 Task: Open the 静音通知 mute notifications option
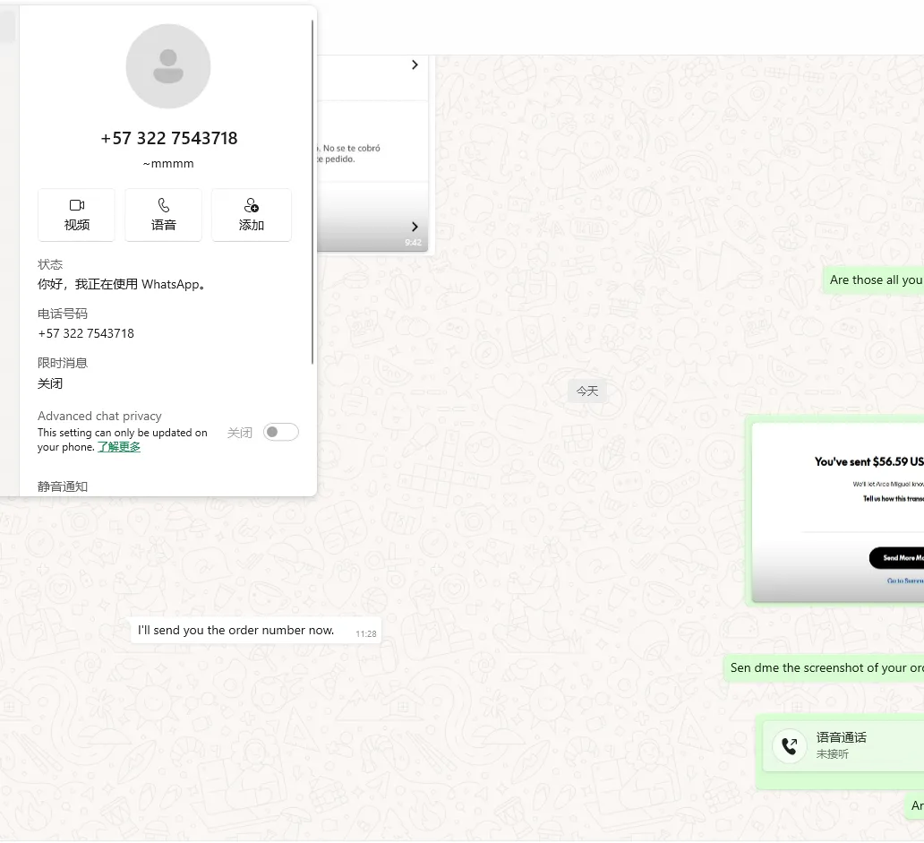(63, 486)
